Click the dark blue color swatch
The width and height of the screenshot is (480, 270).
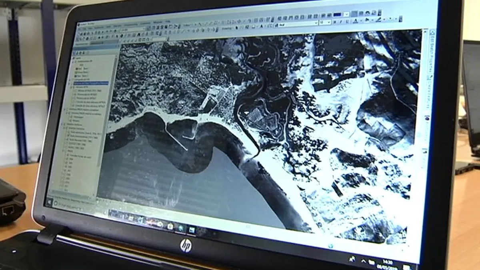pyautogui.click(x=337, y=14)
